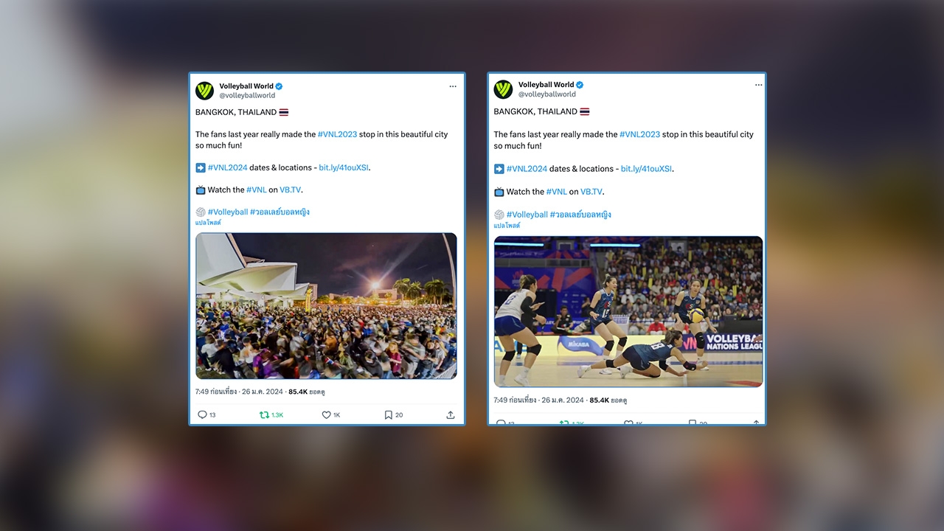Share the left tweet via upload icon
This screenshot has height=531, width=944.
coord(450,415)
